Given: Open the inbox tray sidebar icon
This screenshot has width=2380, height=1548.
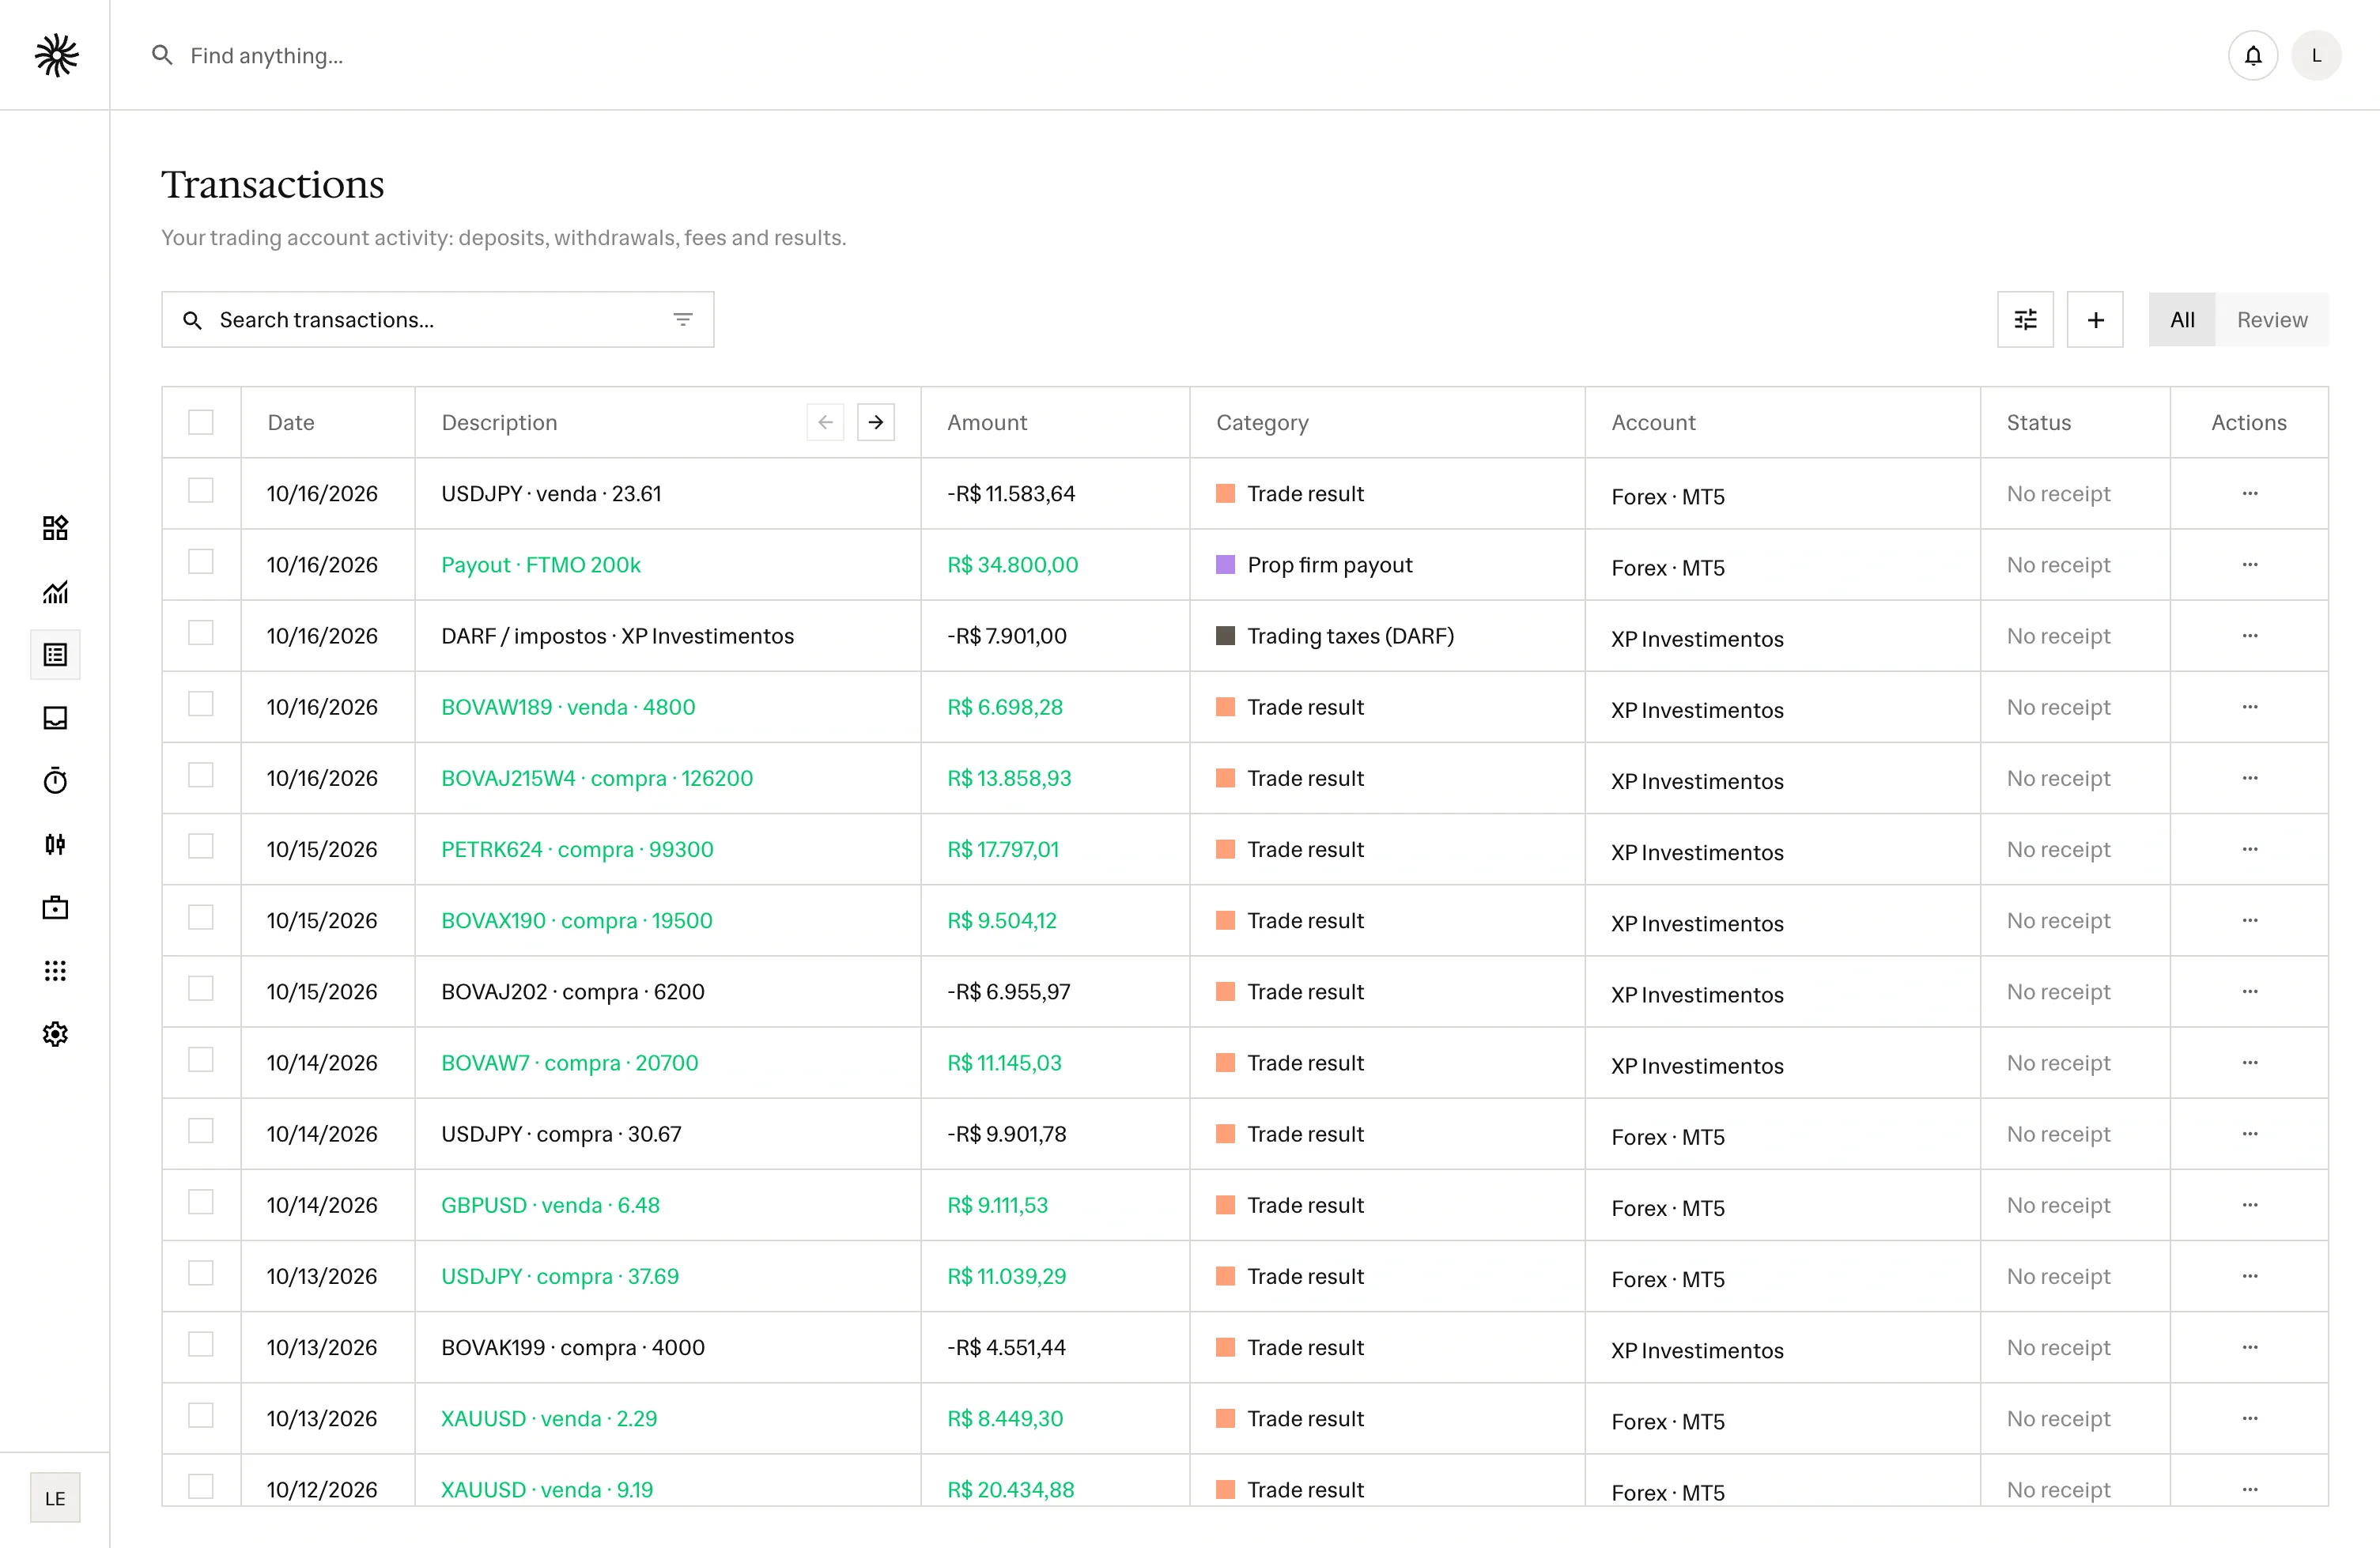Looking at the screenshot, I should pos(55,718).
